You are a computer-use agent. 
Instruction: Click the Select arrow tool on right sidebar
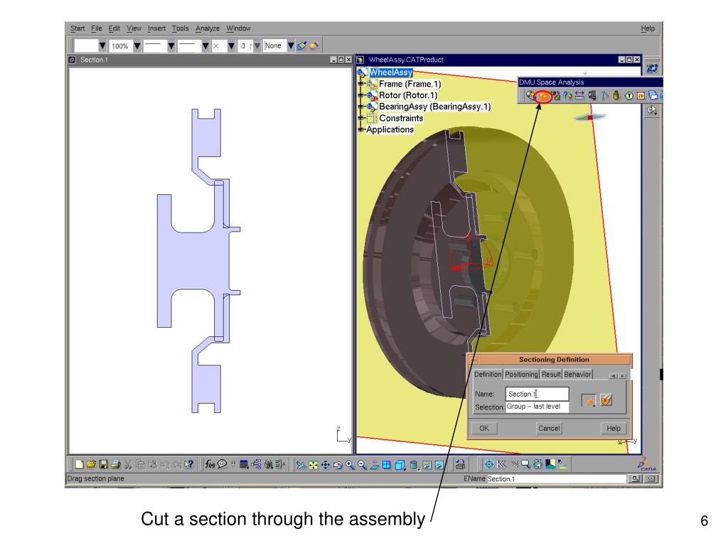click(653, 110)
